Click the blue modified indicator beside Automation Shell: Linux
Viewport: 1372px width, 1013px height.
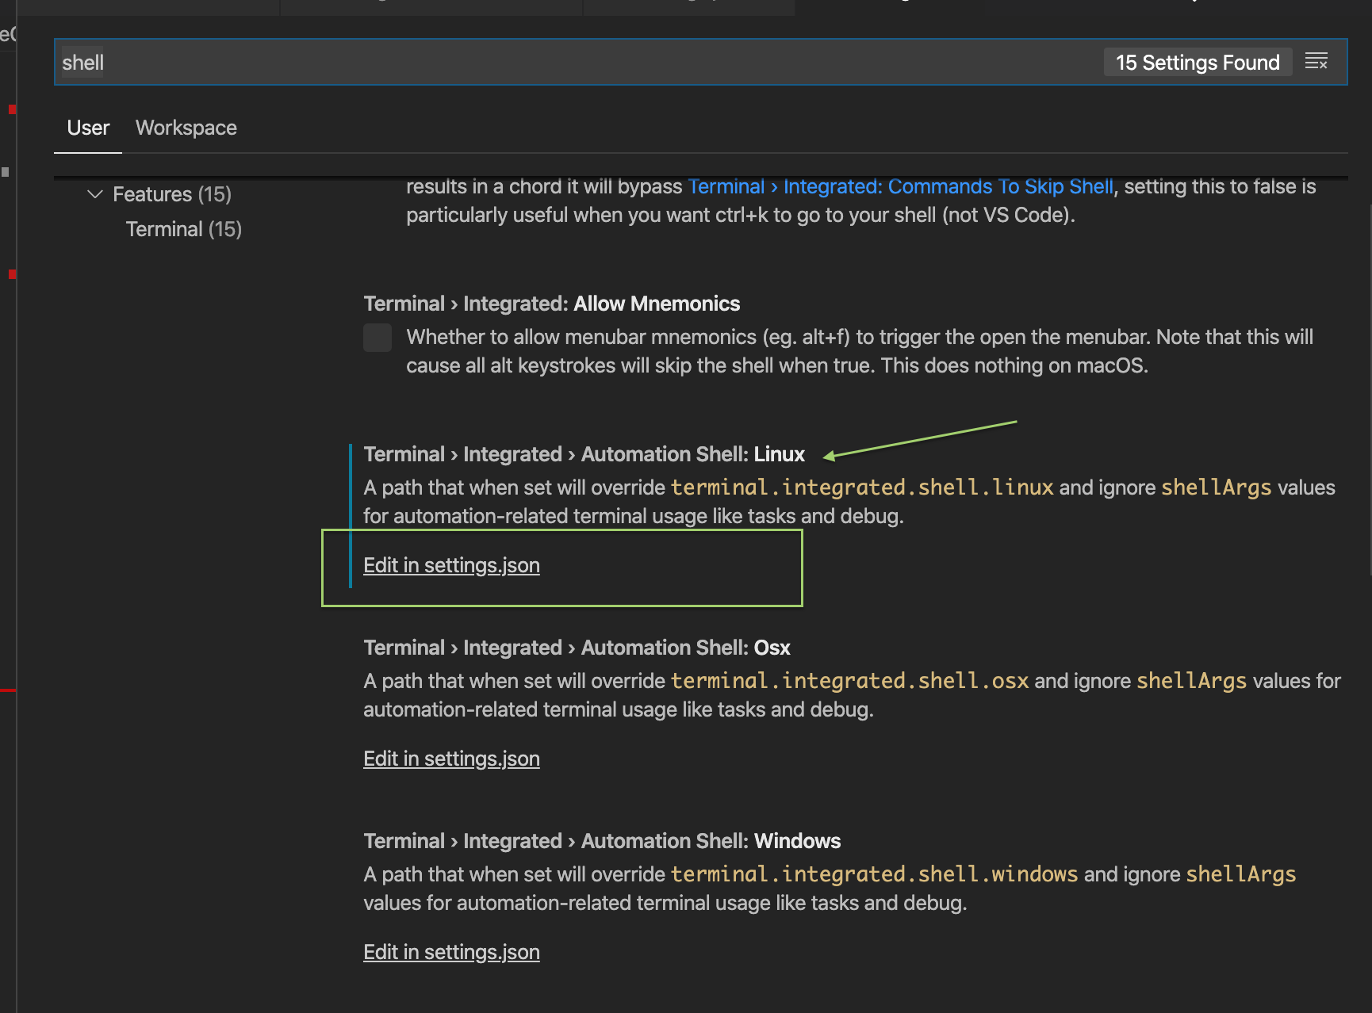(352, 515)
